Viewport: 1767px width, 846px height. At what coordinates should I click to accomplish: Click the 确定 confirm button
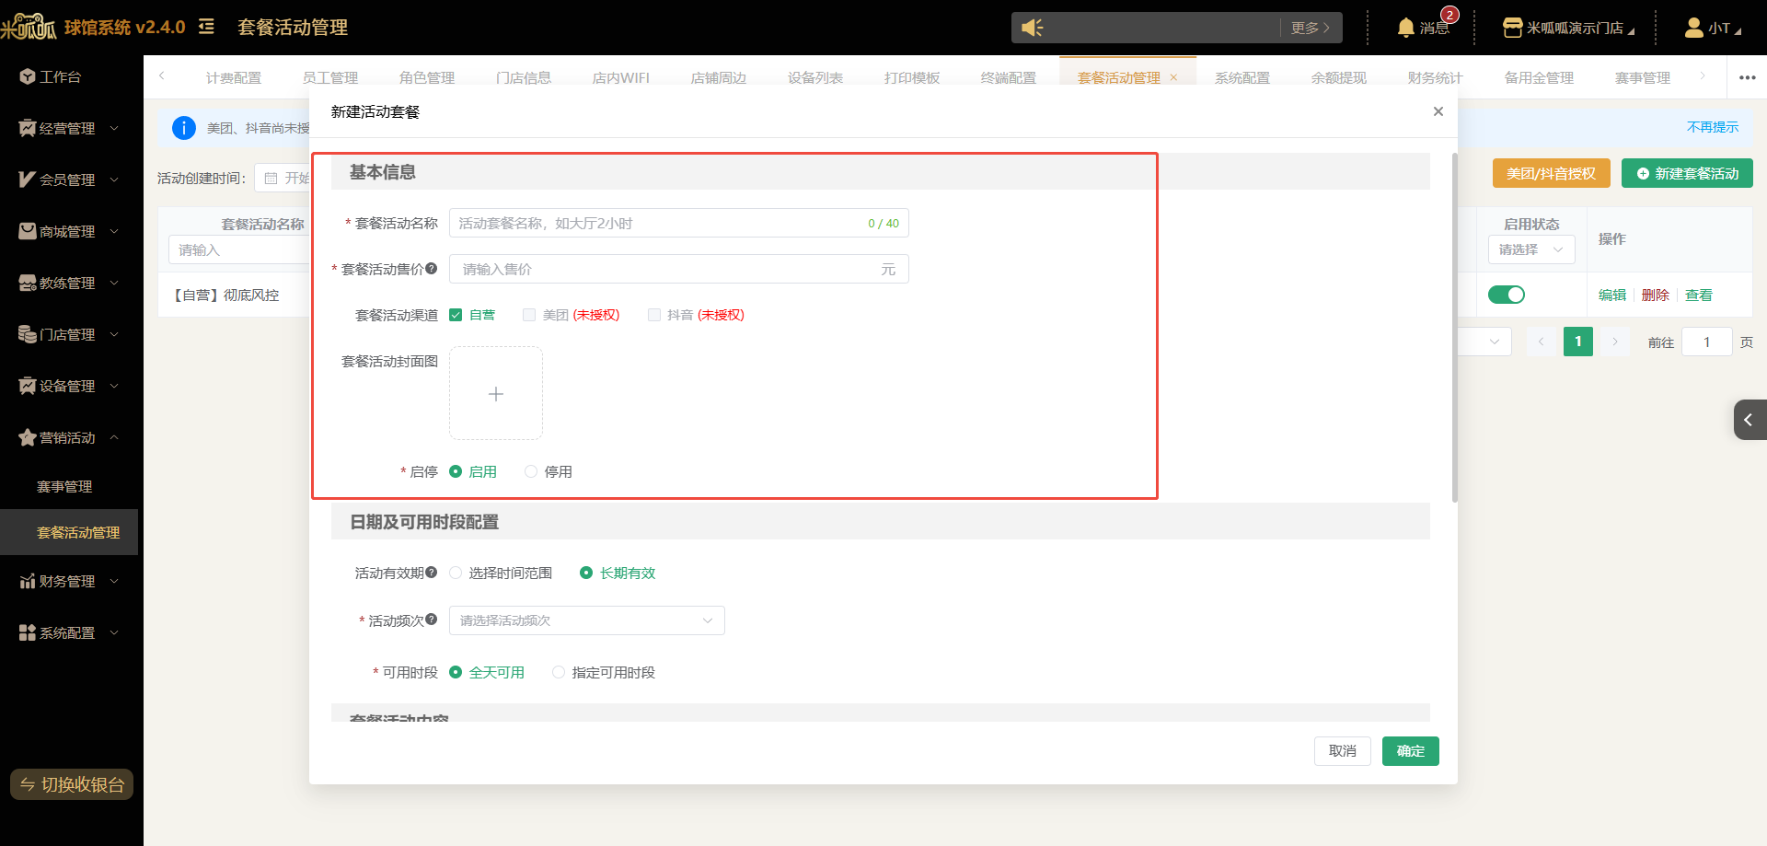1411,751
